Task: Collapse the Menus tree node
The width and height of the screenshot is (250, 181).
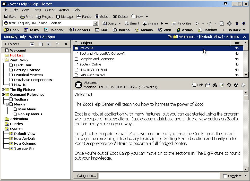Action: click(x=7, y=104)
